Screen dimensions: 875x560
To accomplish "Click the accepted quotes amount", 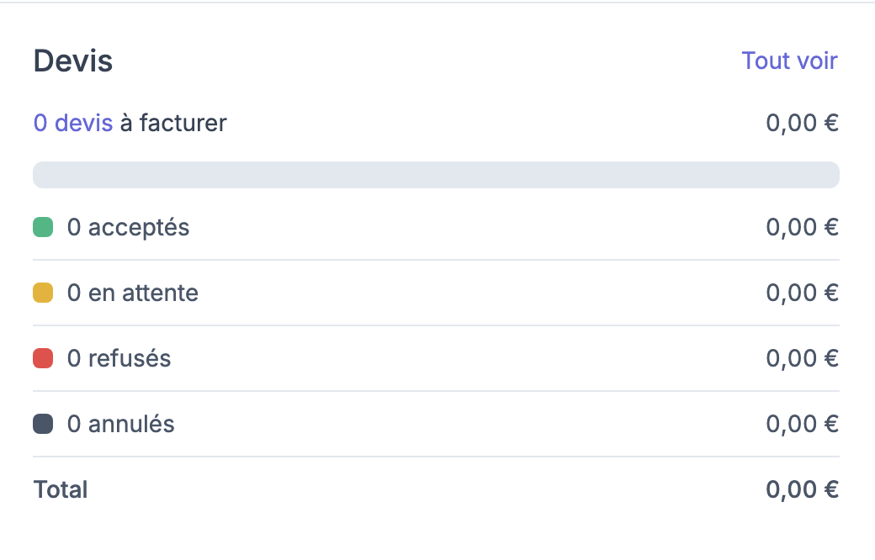I will pyautogui.click(x=802, y=227).
